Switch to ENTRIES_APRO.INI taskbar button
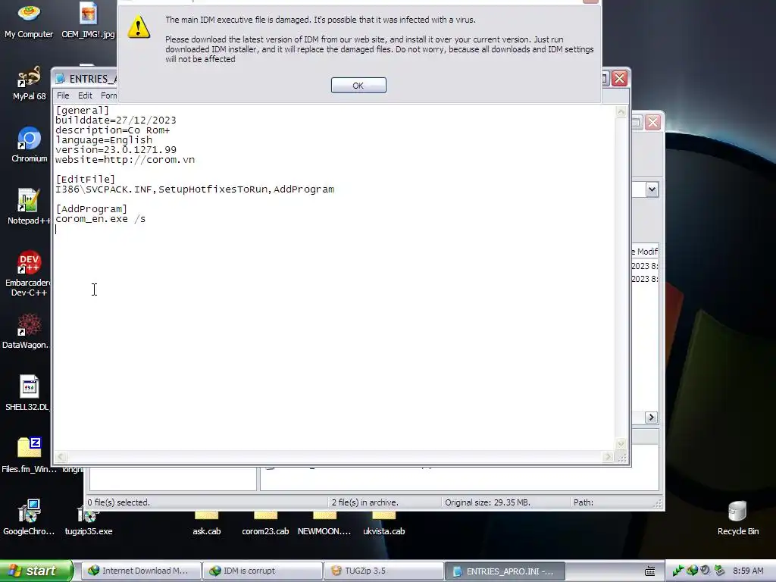 pyautogui.click(x=505, y=571)
